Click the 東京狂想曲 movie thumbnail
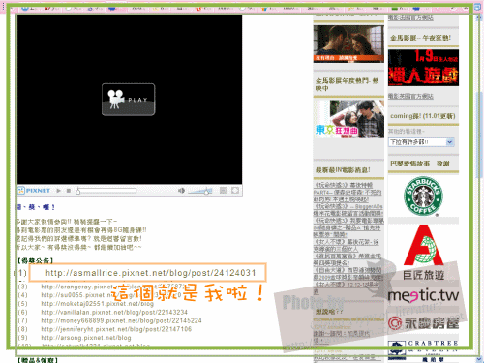This screenshot has height=363, width=484. coord(348,119)
